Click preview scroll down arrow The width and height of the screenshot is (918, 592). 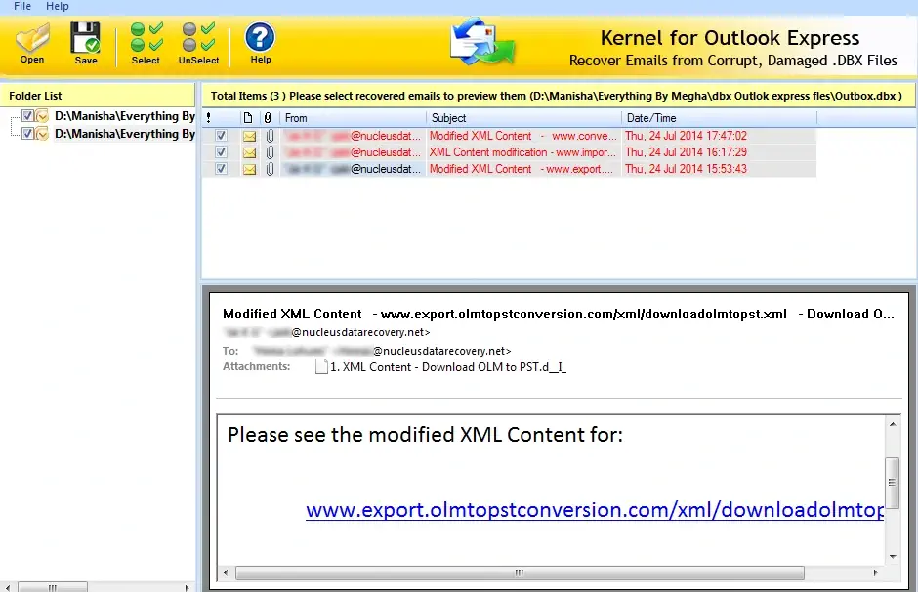893,556
